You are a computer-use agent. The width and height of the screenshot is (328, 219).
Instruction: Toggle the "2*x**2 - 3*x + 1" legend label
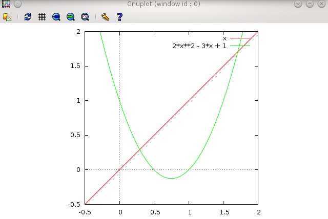(199, 46)
